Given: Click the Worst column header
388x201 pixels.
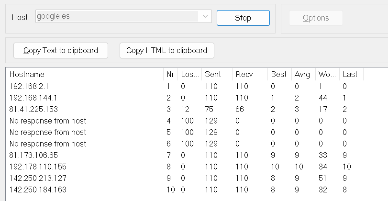Looking at the screenshot, I should tap(327, 75).
